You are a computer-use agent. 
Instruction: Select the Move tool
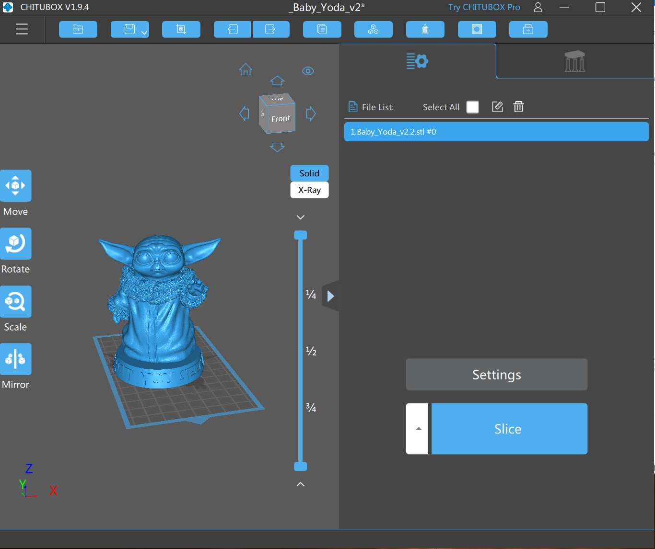click(16, 186)
